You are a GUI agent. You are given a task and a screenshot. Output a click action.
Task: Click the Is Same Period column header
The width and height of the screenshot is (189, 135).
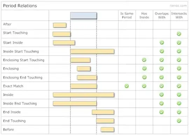coord(127,15)
